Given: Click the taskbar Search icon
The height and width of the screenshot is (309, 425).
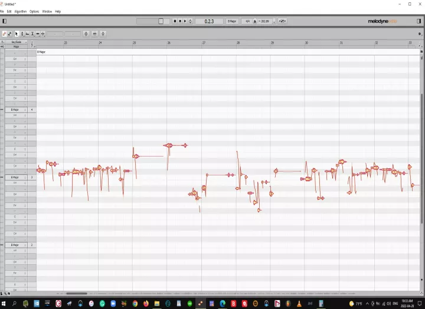Looking at the screenshot, I should tap(14, 303).
